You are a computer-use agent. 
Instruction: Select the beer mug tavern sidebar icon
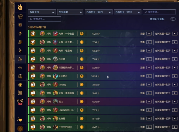pyautogui.click(x=20, y=42)
